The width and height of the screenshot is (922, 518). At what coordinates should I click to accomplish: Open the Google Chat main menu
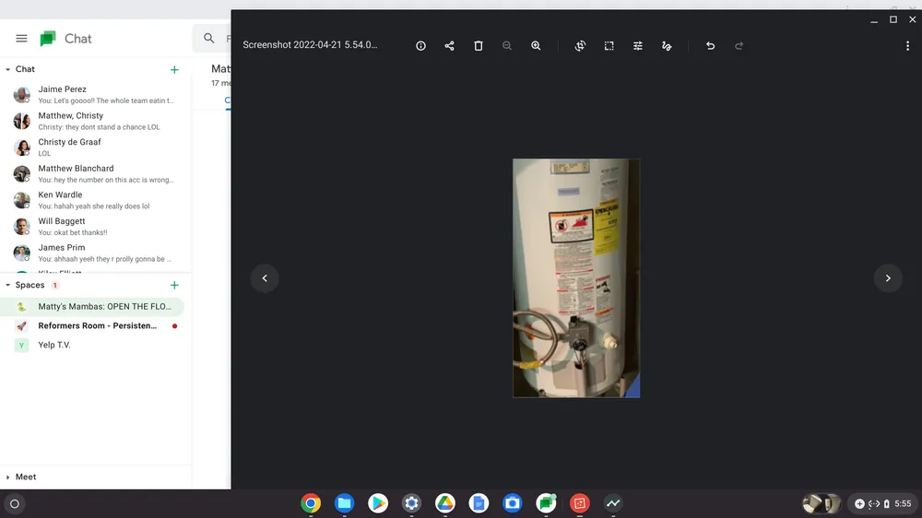(21, 39)
